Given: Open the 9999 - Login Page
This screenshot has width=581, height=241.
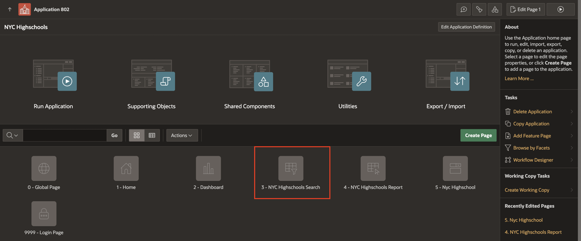Looking at the screenshot, I should [44, 214].
